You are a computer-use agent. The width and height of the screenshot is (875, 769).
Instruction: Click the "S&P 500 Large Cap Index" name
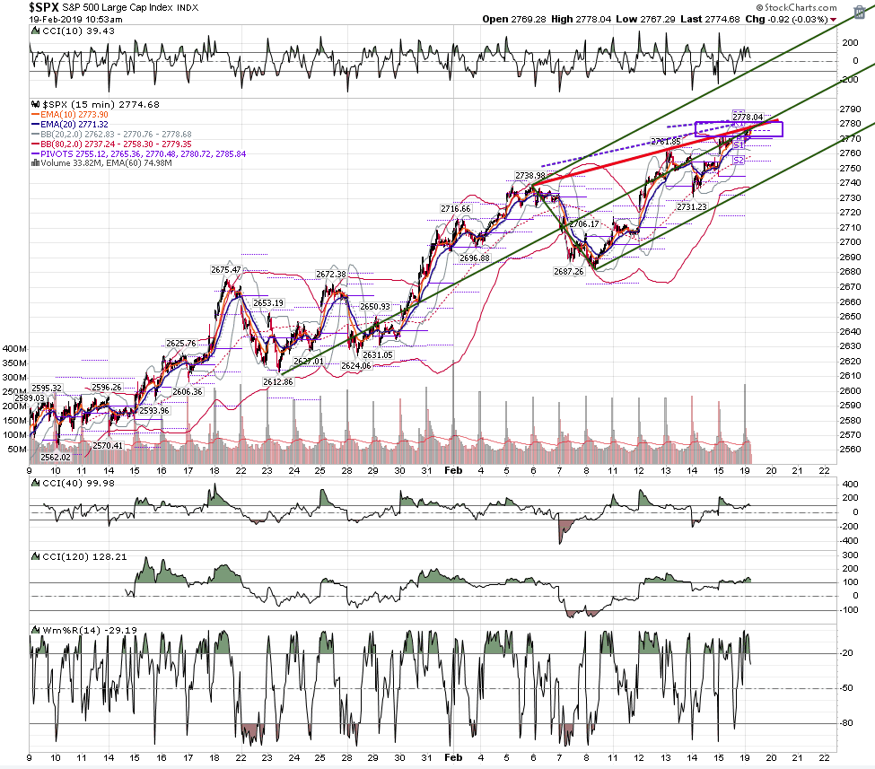coord(118,8)
